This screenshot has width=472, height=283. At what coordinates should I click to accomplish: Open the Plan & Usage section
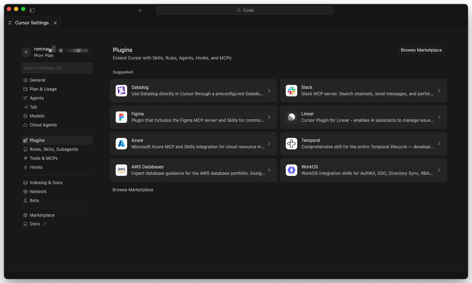(x=57, y=89)
